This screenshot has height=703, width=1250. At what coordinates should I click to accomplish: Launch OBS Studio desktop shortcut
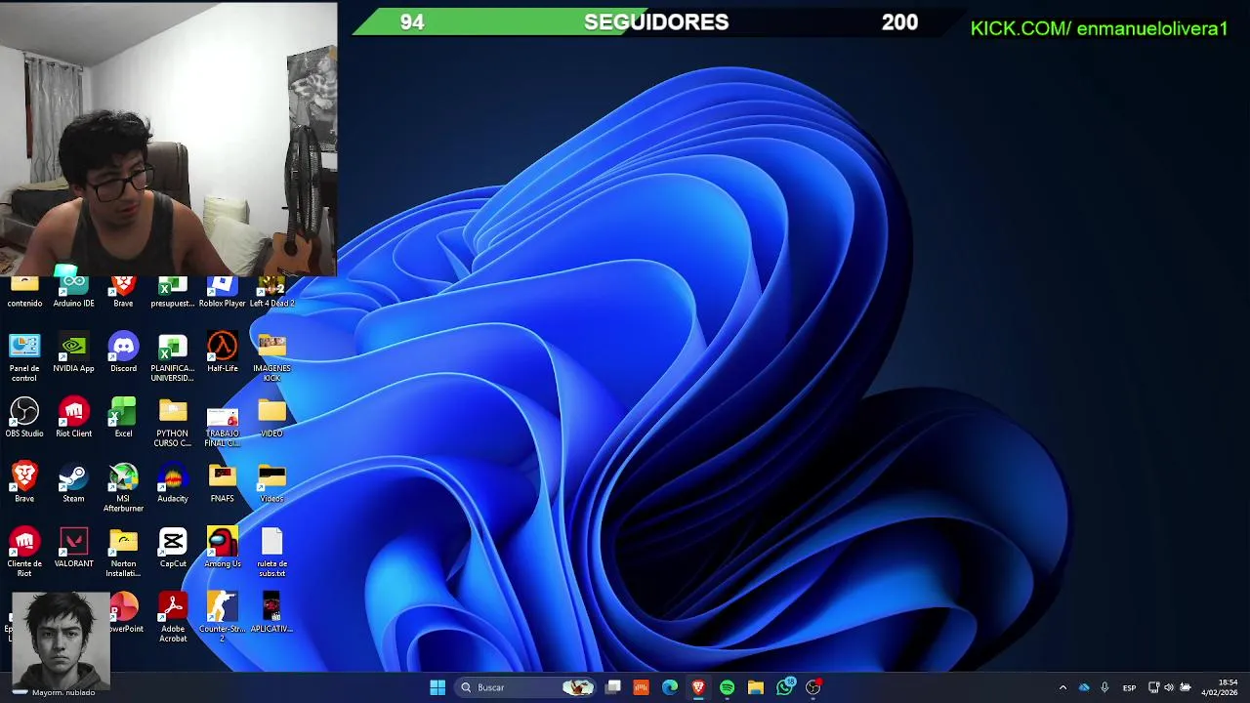pyautogui.click(x=24, y=418)
